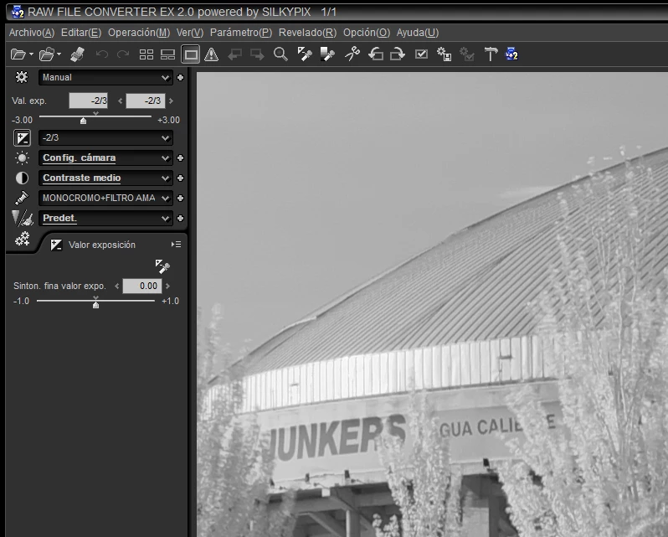
Task: Open the settings hammer tool icon
Action: pyautogui.click(x=491, y=54)
